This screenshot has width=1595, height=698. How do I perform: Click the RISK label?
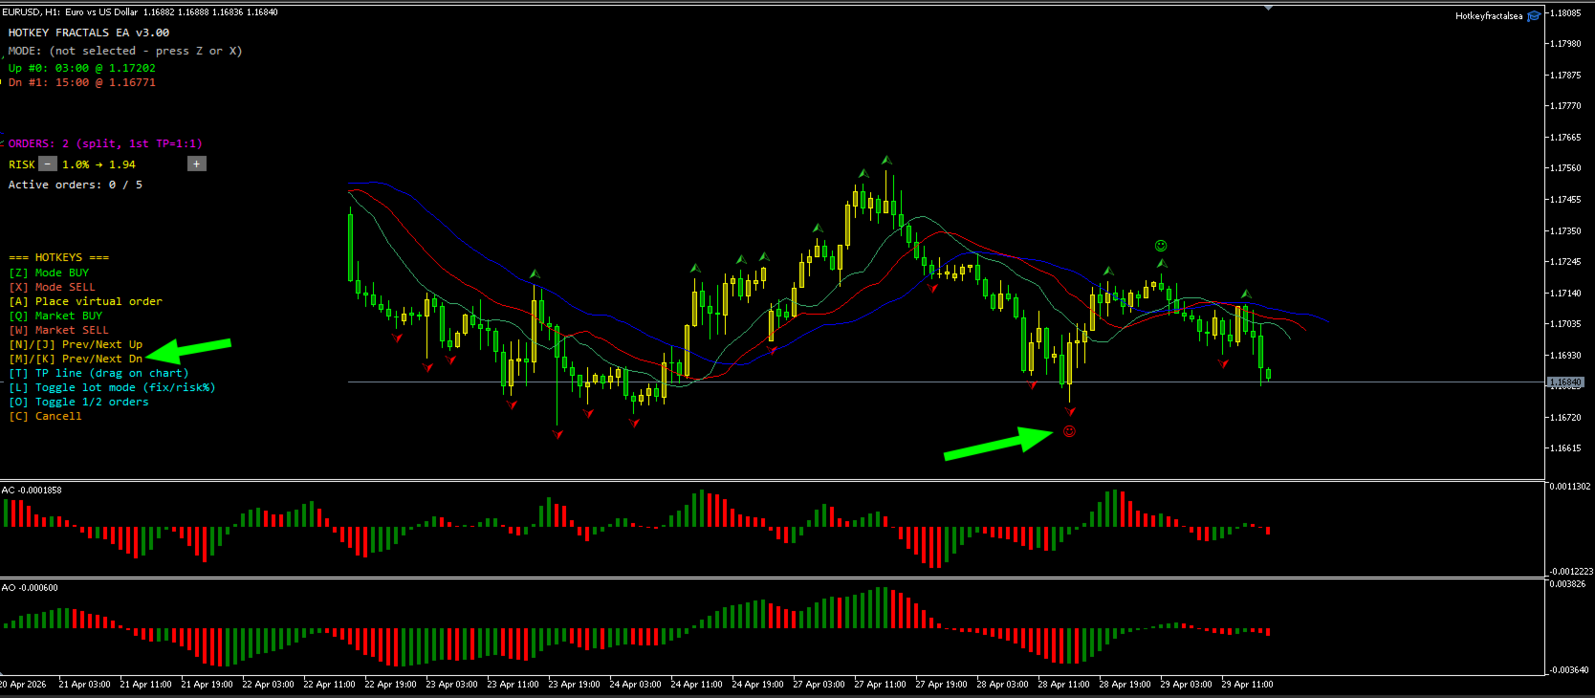[22, 164]
